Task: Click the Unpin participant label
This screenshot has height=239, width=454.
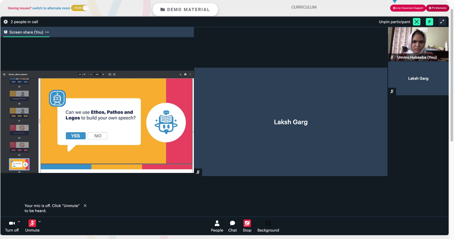Action: [395, 22]
